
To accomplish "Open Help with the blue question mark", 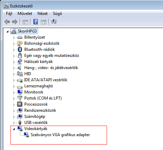I will (x=35, y=22).
